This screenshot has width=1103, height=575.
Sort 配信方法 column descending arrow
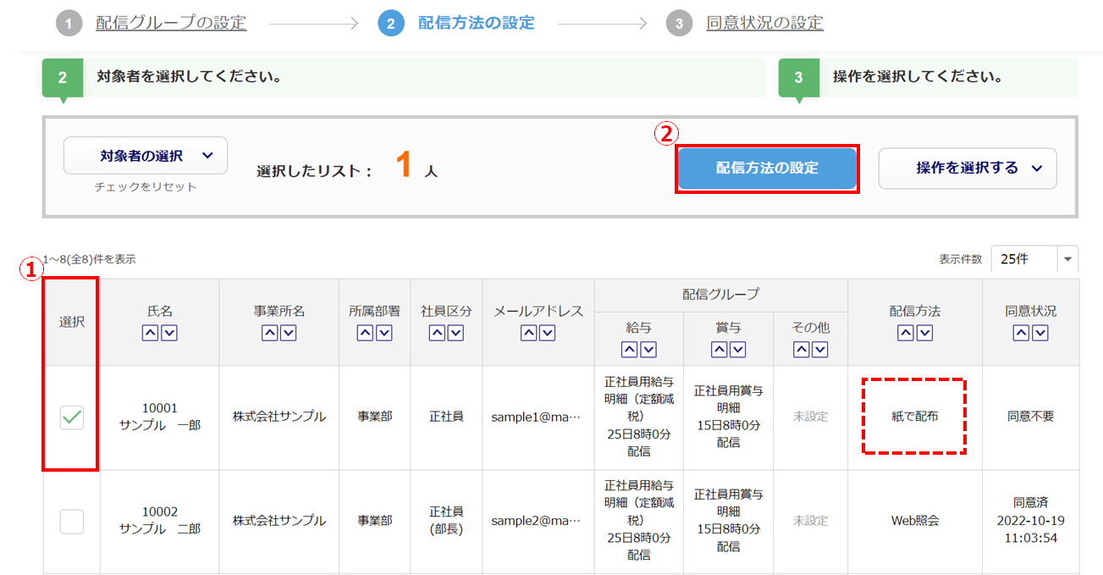coord(924,333)
